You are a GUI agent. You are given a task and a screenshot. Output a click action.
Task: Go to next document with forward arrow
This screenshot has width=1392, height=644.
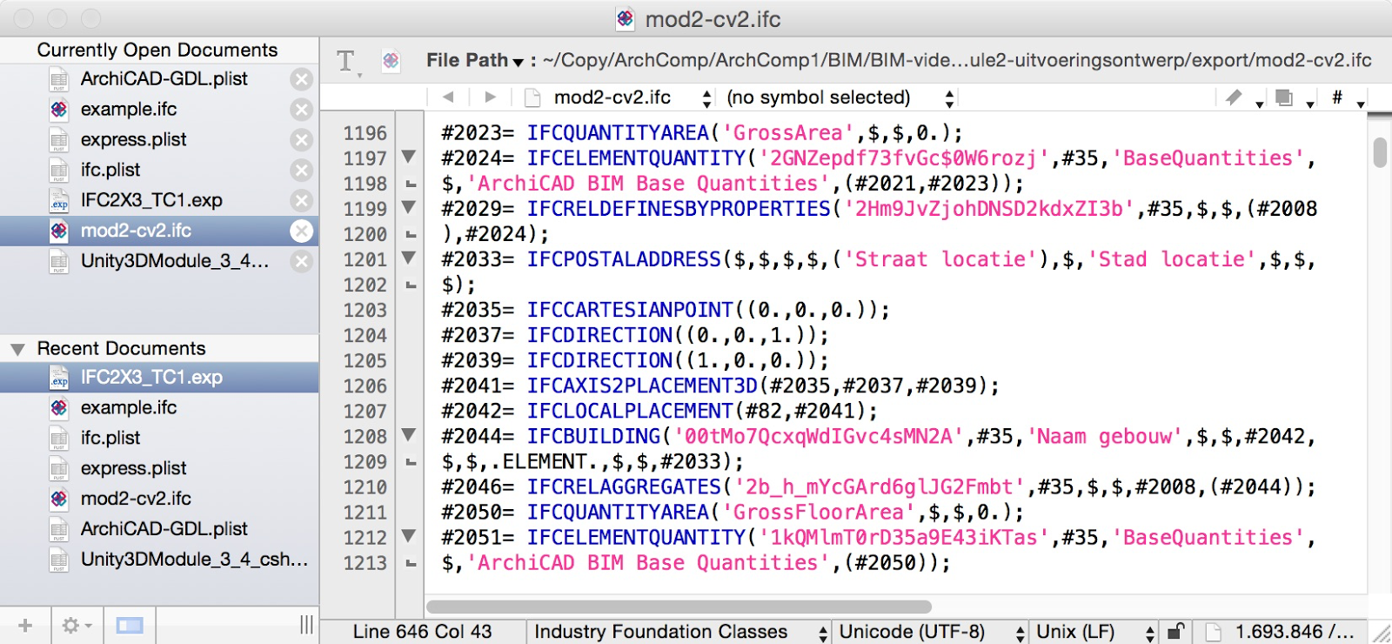point(490,97)
